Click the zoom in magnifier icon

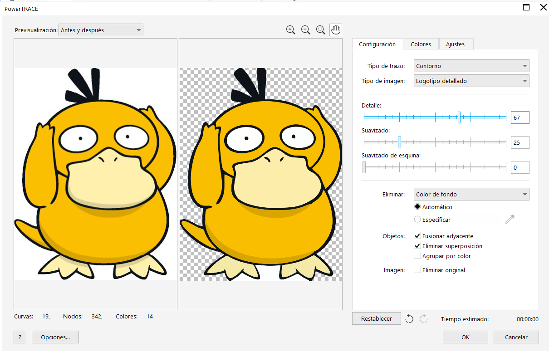(x=291, y=30)
